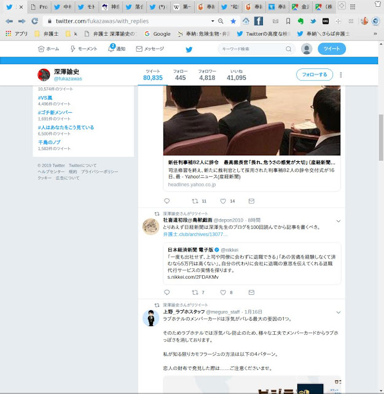Select Following tab showing 445

click(181, 75)
